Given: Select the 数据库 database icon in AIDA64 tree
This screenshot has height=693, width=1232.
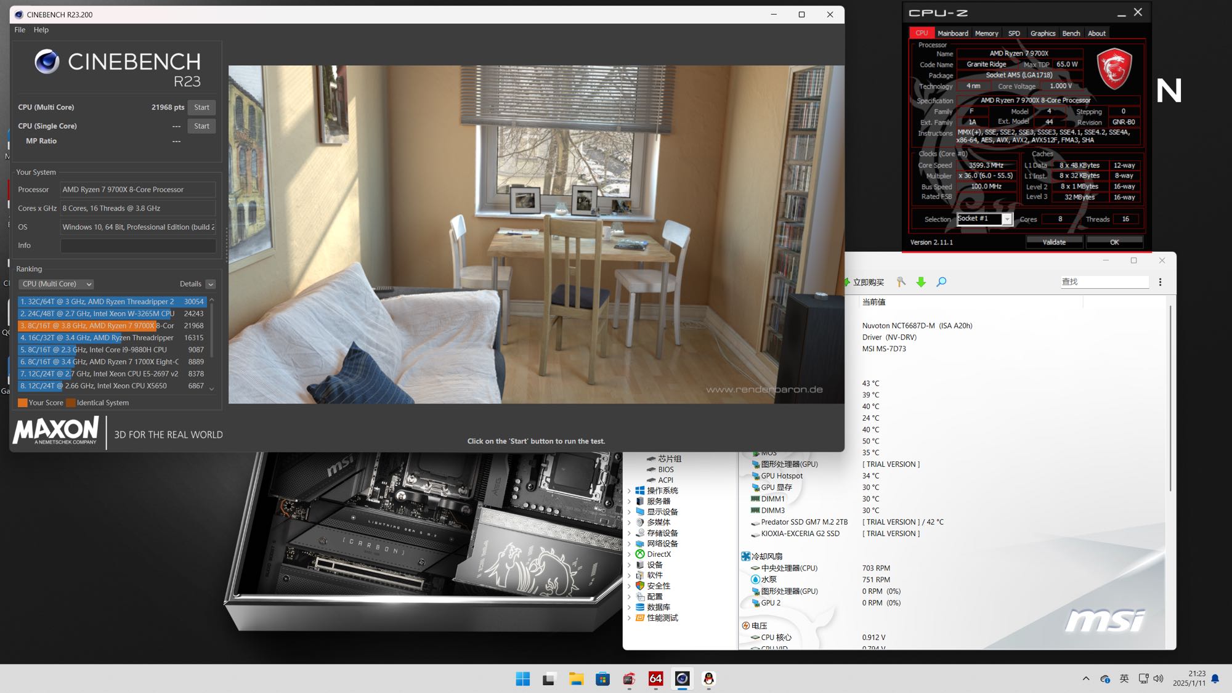Looking at the screenshot, I should [640, 607].
